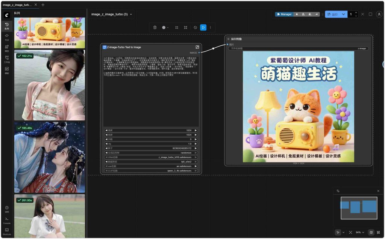Screen dimensions: 385x239
Task: Switch to the image_z_image_turbo workflow tab
Action: pos(17,5)
